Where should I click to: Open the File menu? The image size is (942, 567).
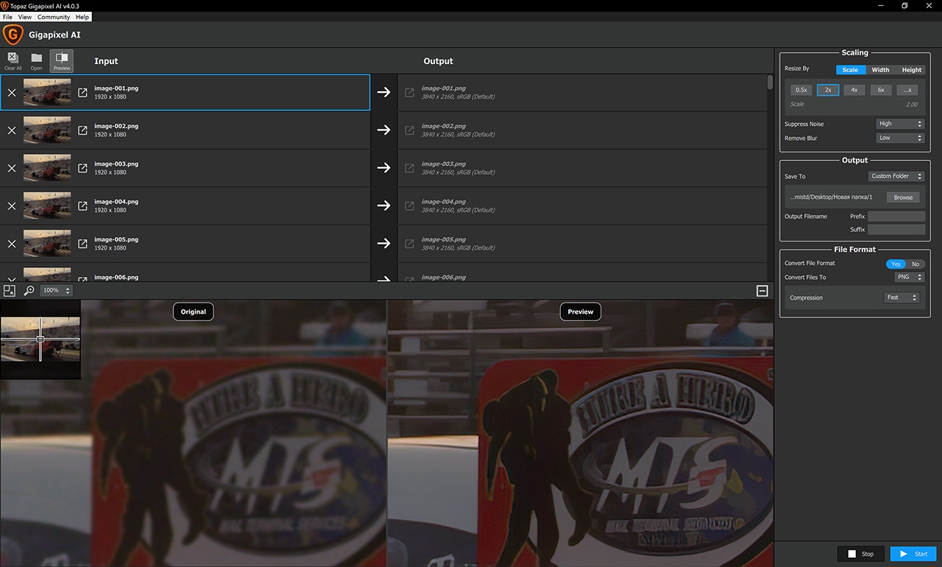coord(7,17)
